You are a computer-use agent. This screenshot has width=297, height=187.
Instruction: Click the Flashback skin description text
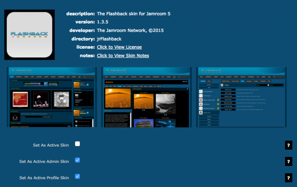[134, 14]
